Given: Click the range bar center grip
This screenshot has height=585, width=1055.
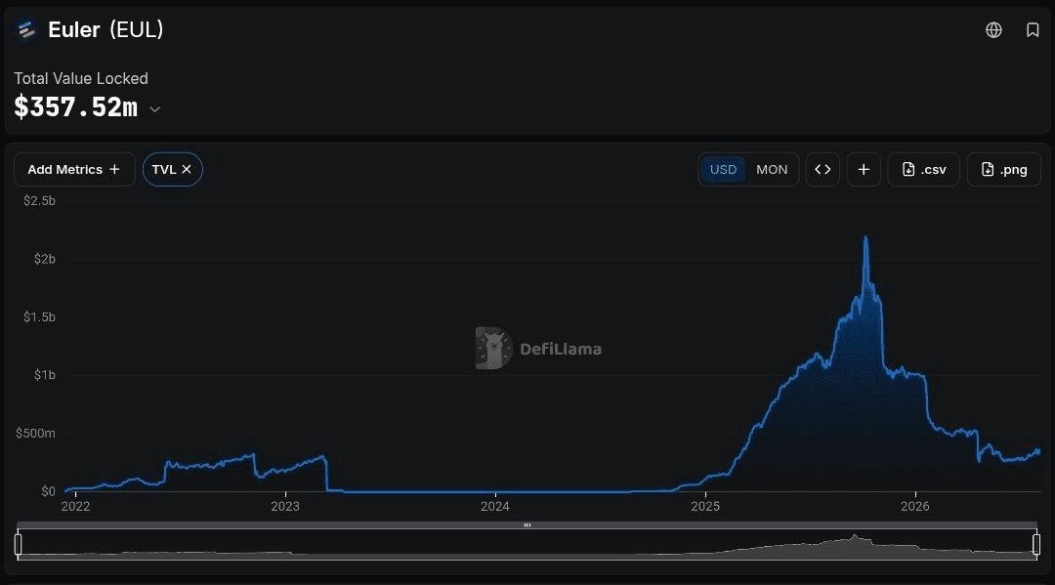Looking at the screenshot, I should click(527, 525).
